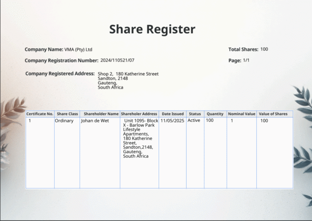Select the shareholder address starting Unit 1095
This screenshot has width=312, height=221.
pyautogui.click(x=140, y=139)
